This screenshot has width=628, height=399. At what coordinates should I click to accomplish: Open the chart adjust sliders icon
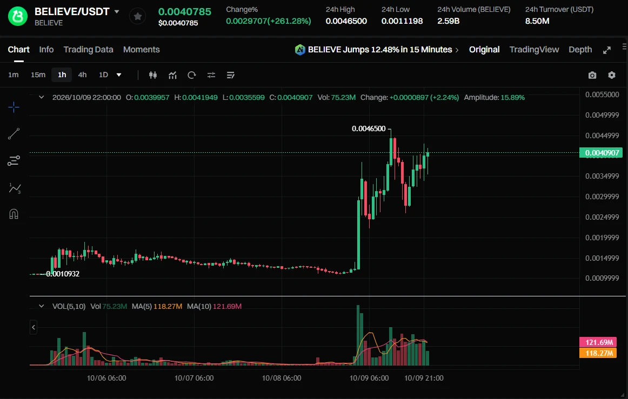[x=211, y=75]
